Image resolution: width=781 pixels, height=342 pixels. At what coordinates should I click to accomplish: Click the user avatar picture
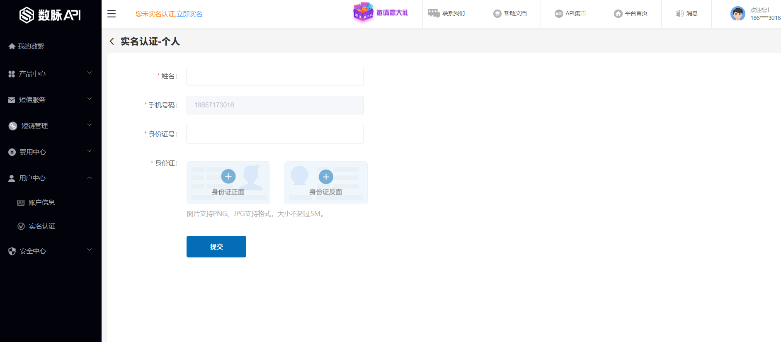click(x=737, y=14)
